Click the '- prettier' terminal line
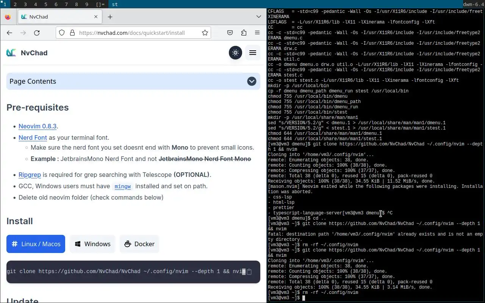This screenshot has height=303, width=485. coord(281,208)
